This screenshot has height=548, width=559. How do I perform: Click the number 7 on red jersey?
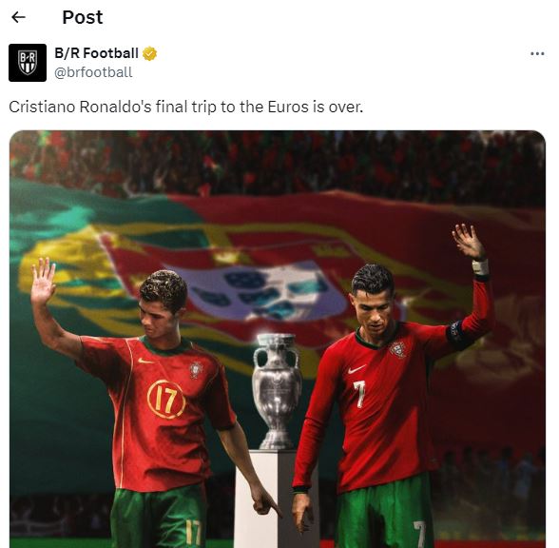click(359, 394)
